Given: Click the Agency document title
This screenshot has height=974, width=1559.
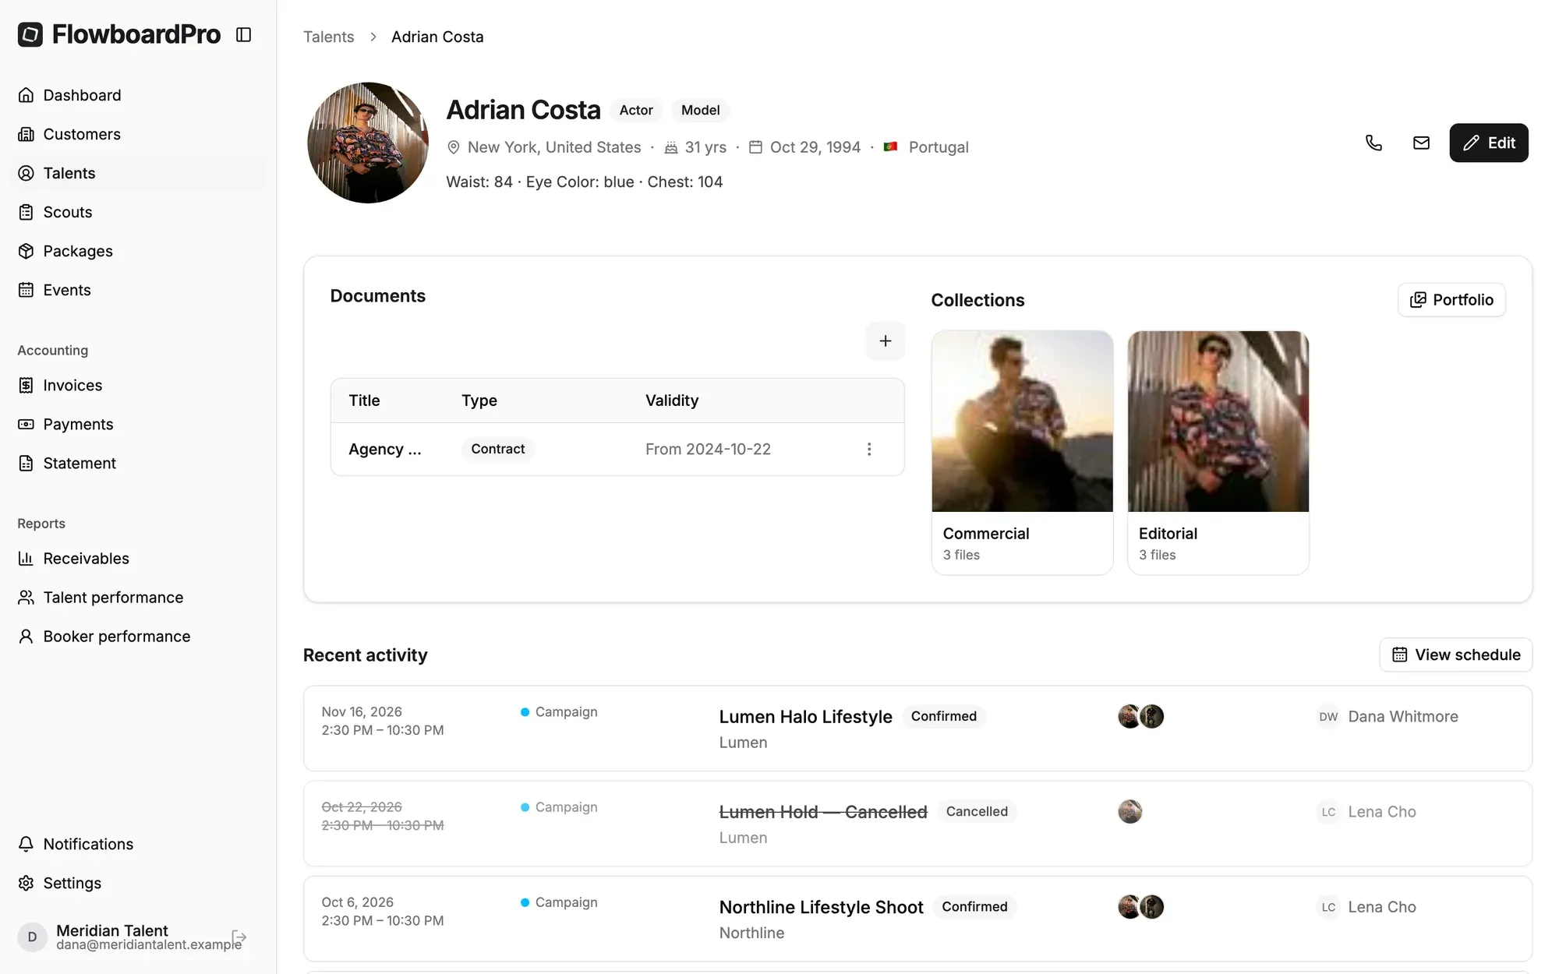Looking at the screenshot, I should tap(385, 449).
